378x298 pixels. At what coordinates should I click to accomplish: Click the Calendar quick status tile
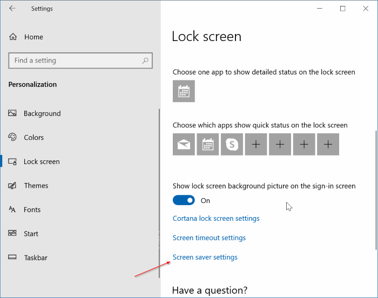(x=208, y=145)
